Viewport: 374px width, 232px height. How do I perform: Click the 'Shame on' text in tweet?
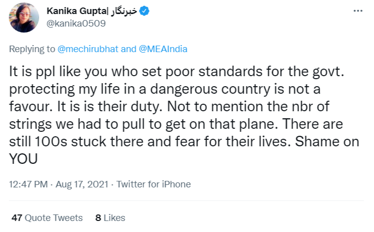[x=327, y=141]
